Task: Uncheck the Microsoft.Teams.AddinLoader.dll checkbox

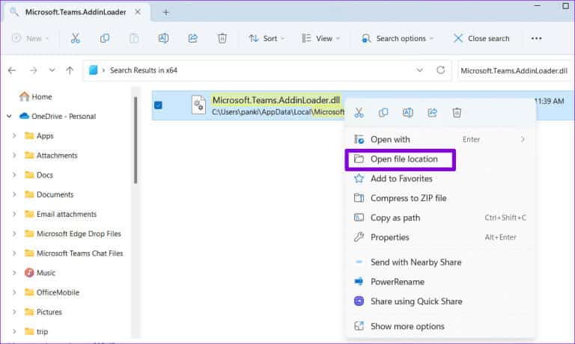Action: click(158, 105)
